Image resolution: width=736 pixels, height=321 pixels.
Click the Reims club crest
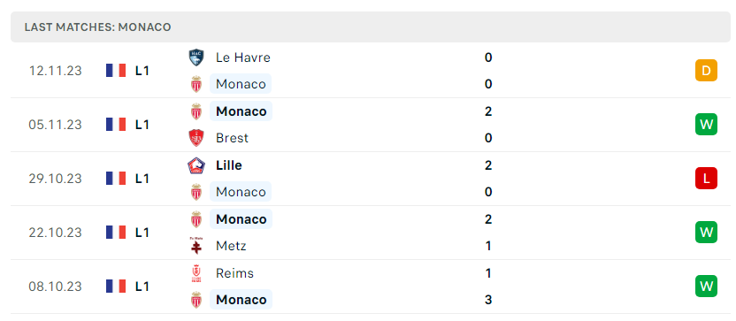[x=196, y=273]
